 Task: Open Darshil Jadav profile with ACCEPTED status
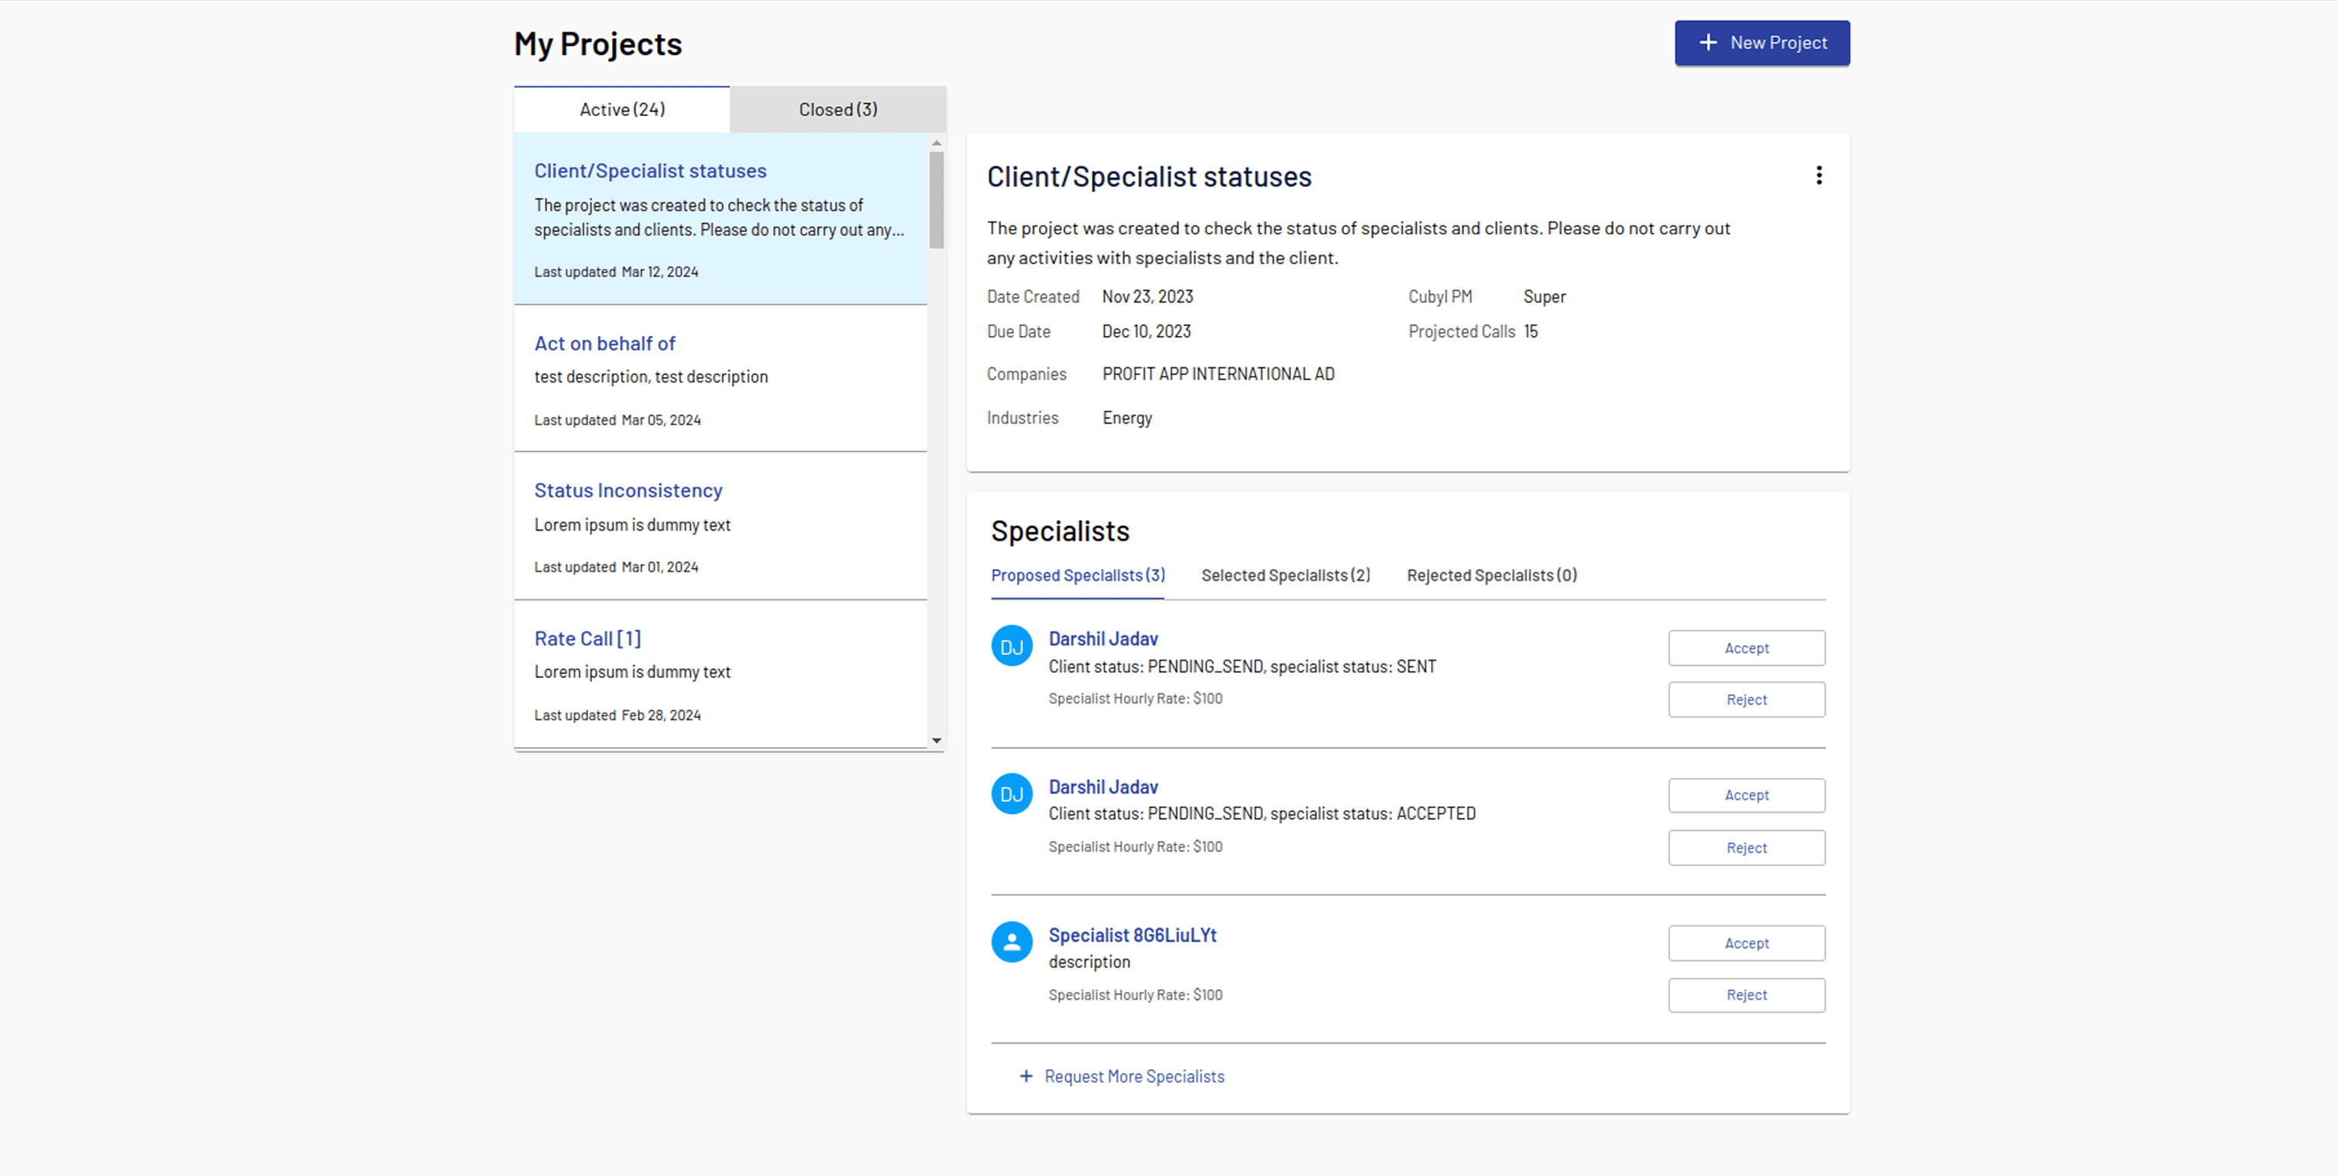pyautogui.click(x=1103, y=787)
